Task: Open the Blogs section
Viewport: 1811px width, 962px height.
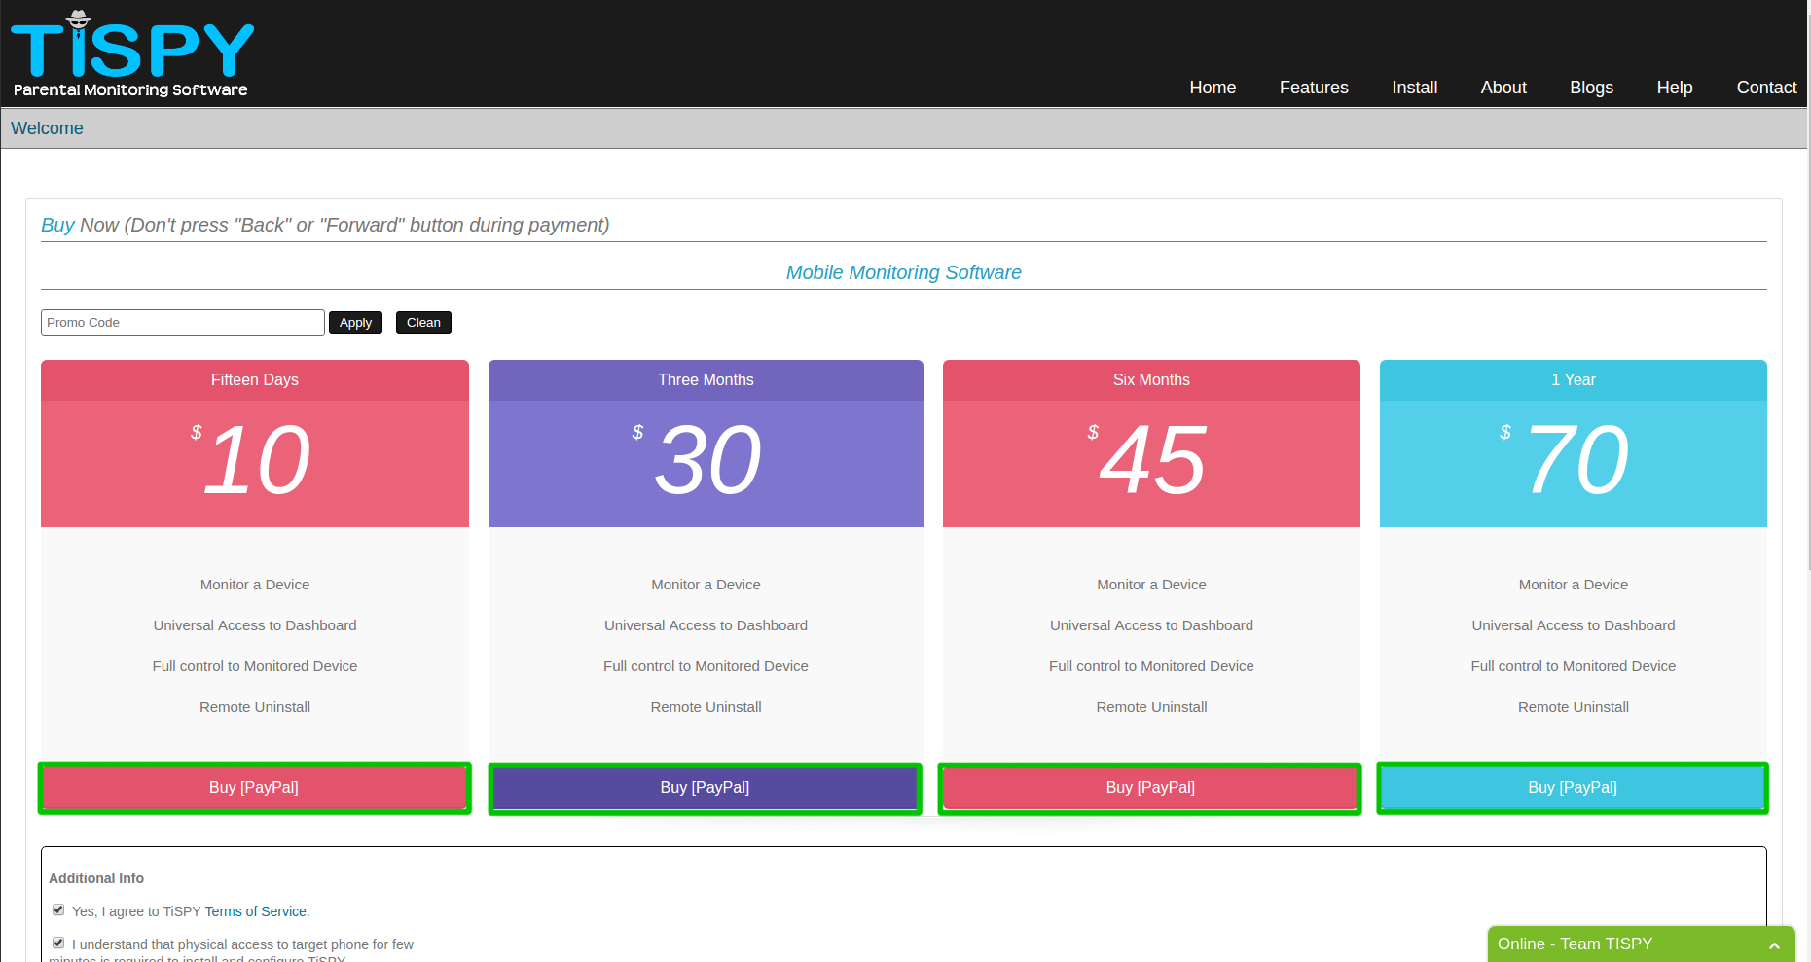Action: point(1591,88)
